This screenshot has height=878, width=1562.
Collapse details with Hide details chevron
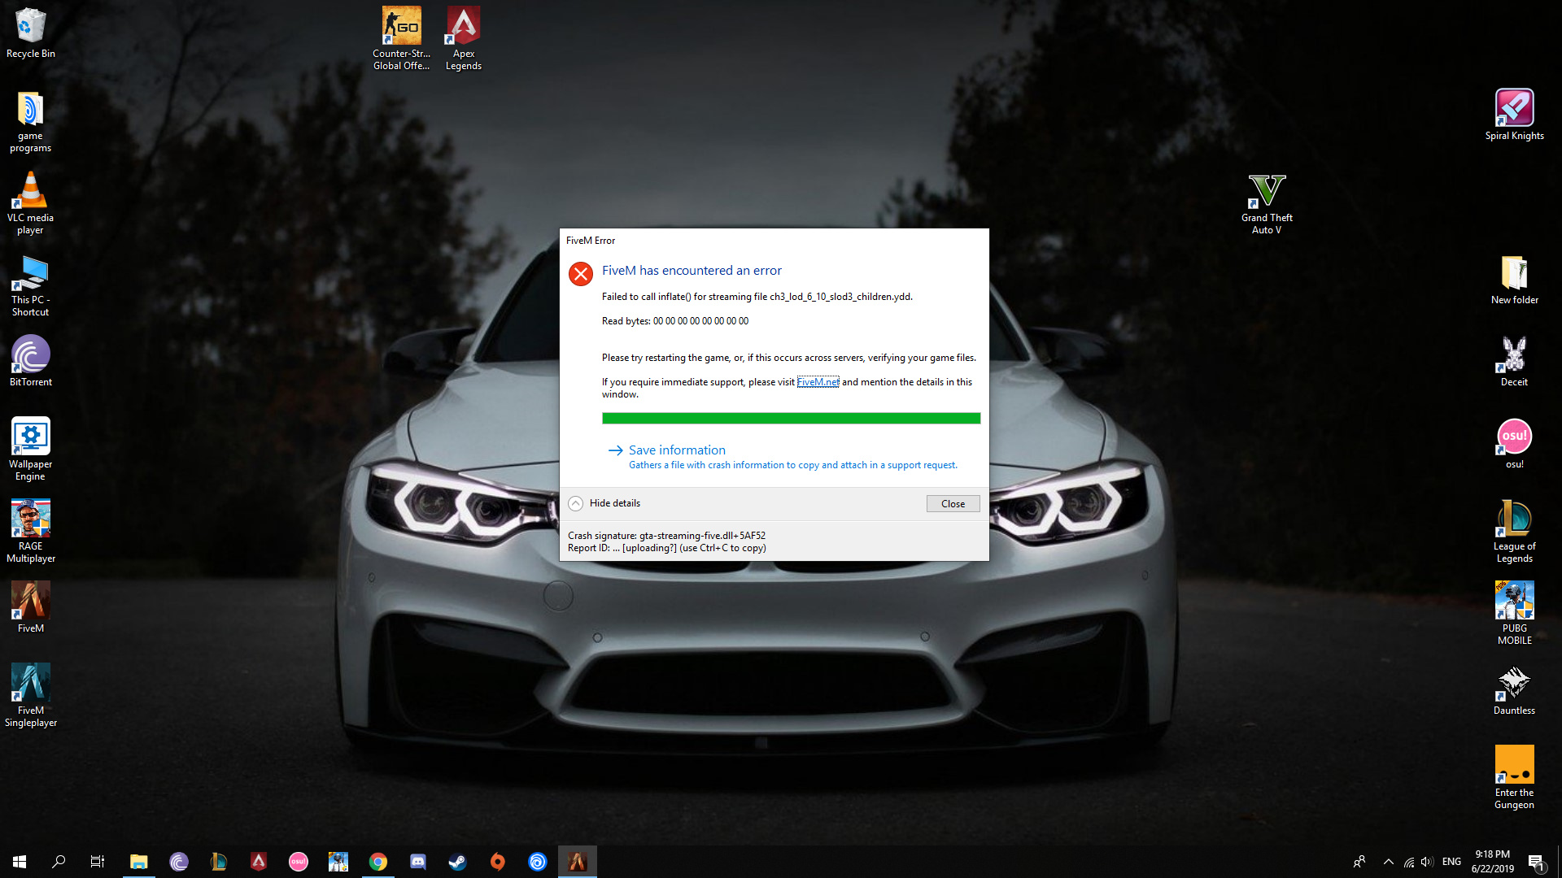click(575, 503)
